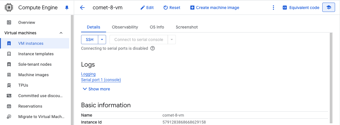Viewport: 340px width, 125px height.
Task: Switch to the Observability tab
Action: point(125,27)
